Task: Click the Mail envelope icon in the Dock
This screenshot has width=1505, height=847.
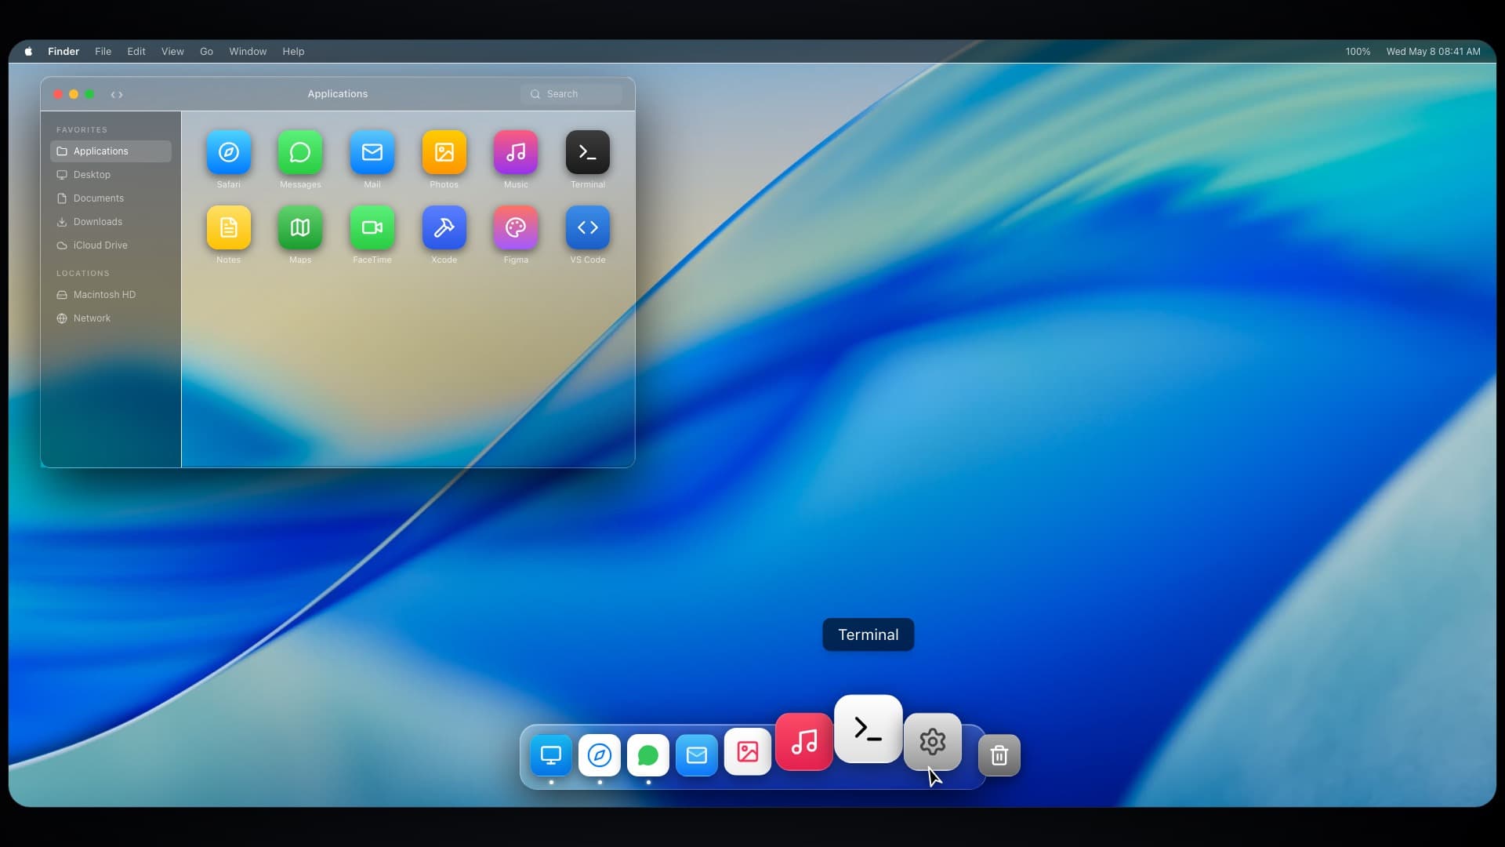Action: click(697, 755)
